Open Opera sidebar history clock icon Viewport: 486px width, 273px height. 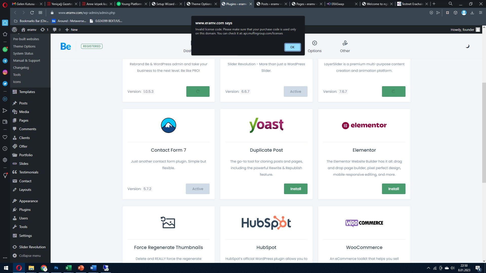[5, 149]
